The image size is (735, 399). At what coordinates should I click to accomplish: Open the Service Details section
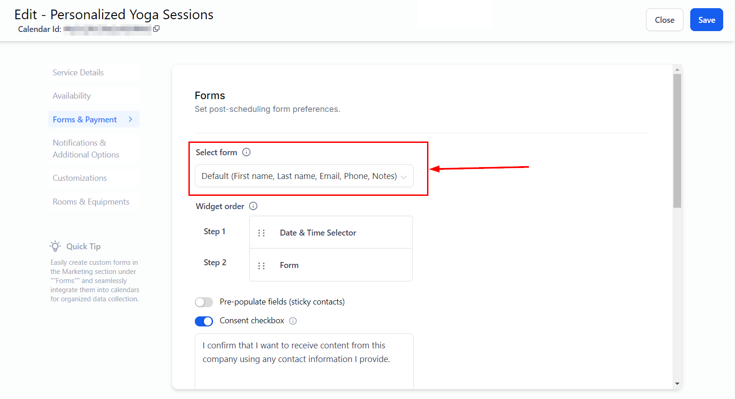click(x=78, y=73)
